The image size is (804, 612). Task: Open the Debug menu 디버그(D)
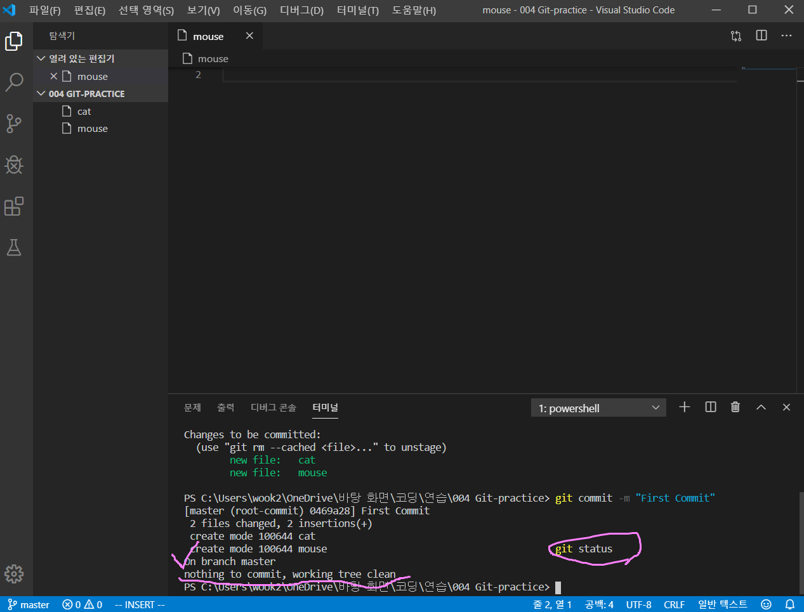click(x=301, y=10)
